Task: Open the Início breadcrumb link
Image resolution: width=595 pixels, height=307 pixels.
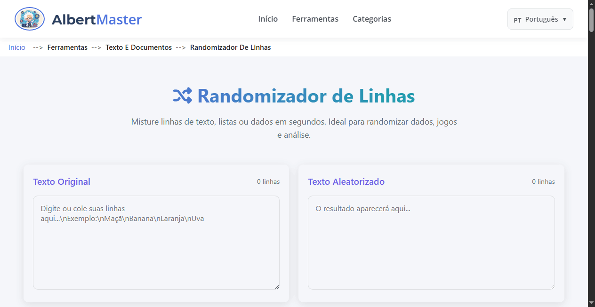Action: (16, 47)
